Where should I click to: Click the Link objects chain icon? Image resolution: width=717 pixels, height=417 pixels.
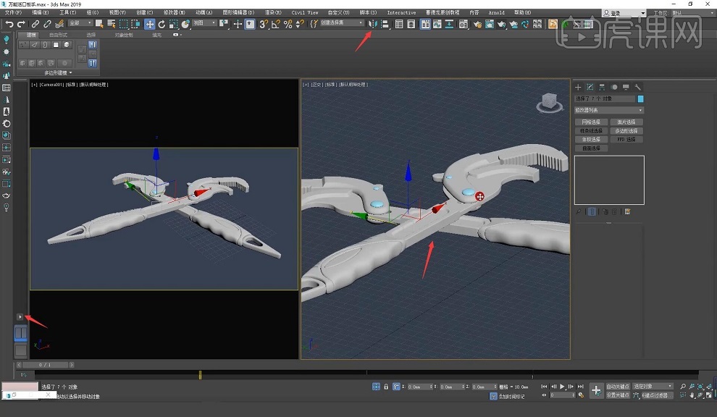[35, 24]
